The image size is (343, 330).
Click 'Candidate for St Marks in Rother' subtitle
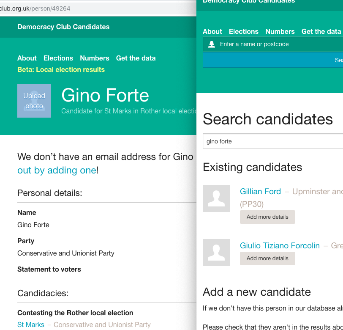tap(128, 111)
